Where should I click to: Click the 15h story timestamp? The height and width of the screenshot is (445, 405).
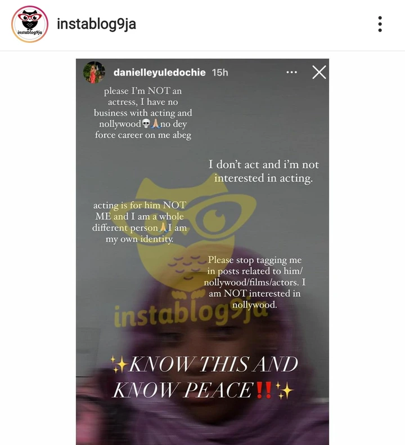220,72
